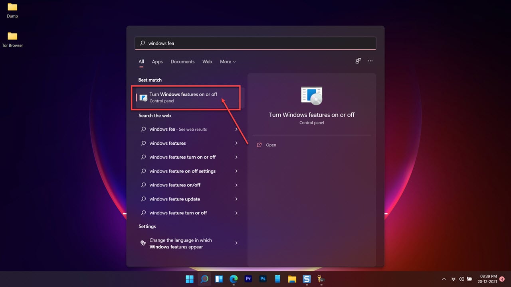Click the clock showing 08:39 PM

point(488,279)
